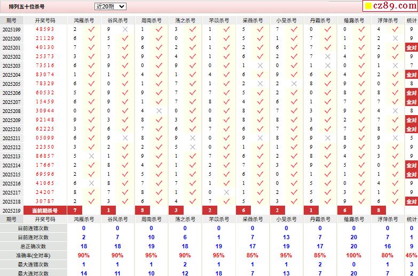Viewport: 418px width, 276px height.
Task: Click top header 开奖号码
Action: (x=45, y=20)
